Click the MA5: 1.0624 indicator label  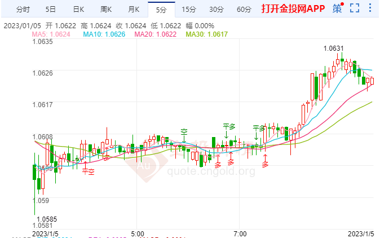51,34
